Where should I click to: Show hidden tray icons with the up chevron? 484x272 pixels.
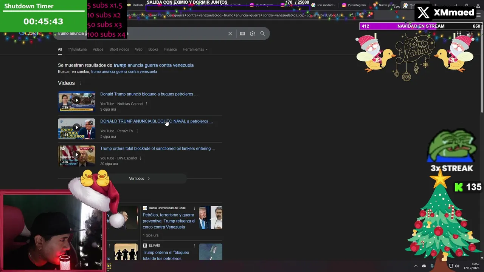(x=416, y=266)
